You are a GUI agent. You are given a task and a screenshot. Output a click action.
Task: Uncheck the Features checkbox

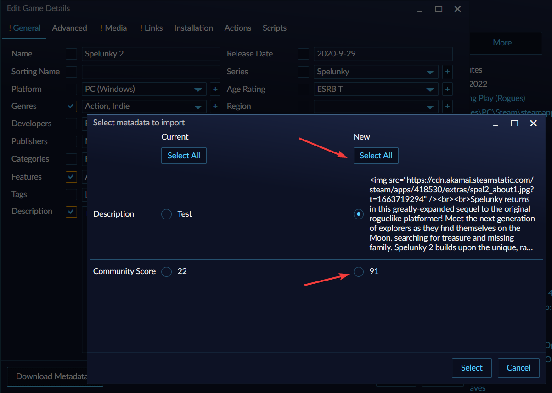(71, 177)
